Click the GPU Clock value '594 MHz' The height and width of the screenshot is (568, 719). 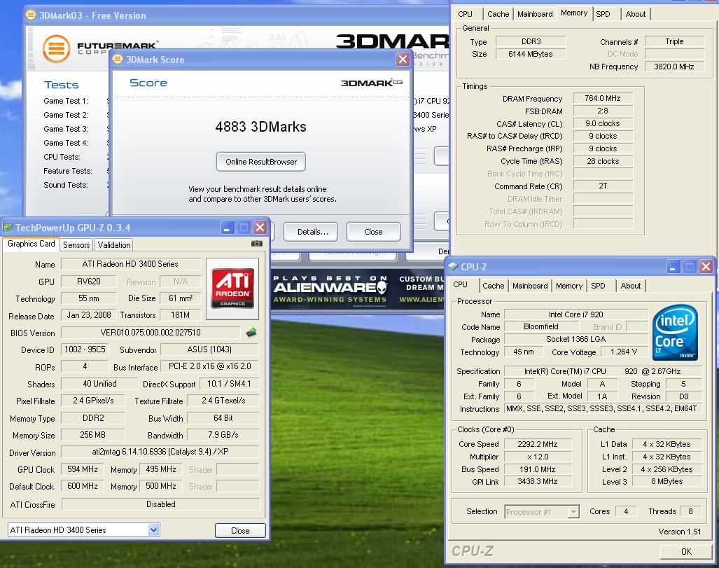[83, 469]
